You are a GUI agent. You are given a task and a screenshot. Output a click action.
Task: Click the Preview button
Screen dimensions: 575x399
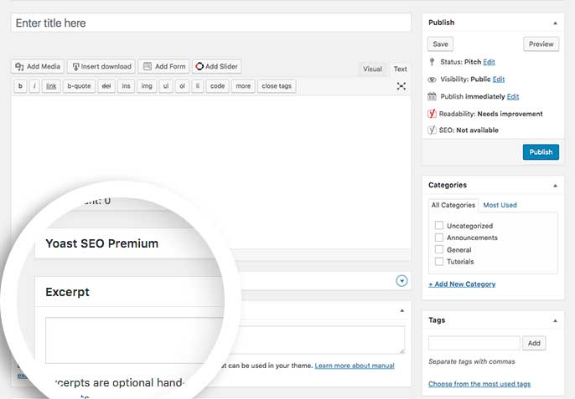541,44
